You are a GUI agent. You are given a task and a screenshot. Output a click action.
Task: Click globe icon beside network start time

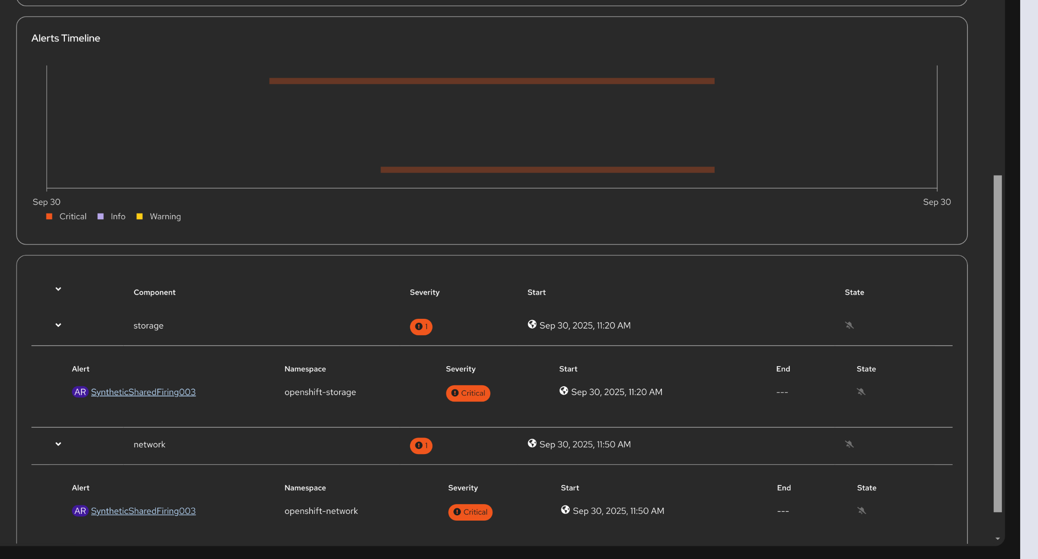pyautogui.click(x=532, y=443)
